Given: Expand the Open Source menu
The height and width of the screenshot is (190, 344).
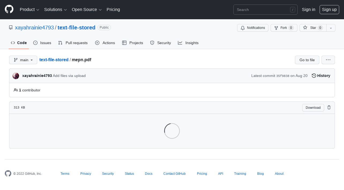Looking at the screenshot, I should pos(87,10).
